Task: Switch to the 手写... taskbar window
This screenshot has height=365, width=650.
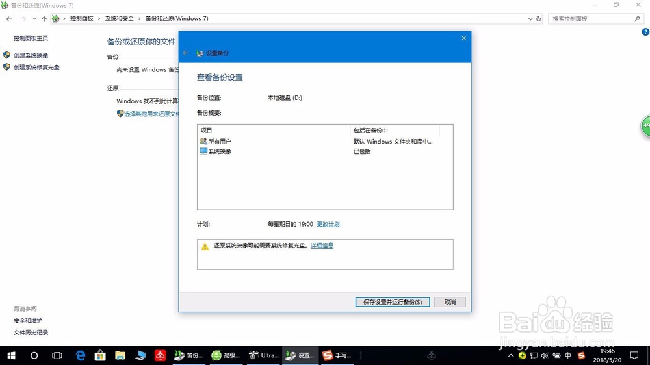Action: [x=337, y=355]
